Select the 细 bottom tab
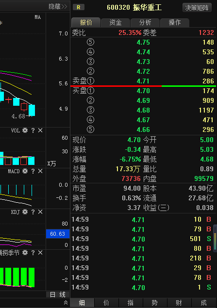The width and height of the screenshot is (217, 308). (x=82, y=303)
